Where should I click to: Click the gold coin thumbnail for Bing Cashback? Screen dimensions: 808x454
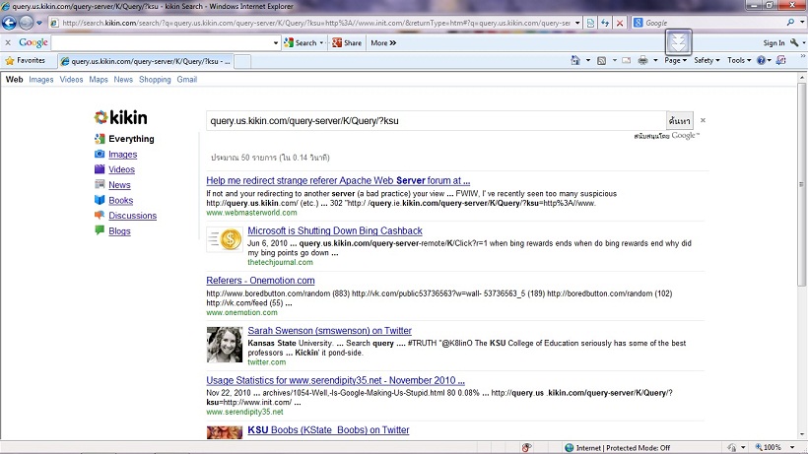pyautogui.click(x=225, y=239)
